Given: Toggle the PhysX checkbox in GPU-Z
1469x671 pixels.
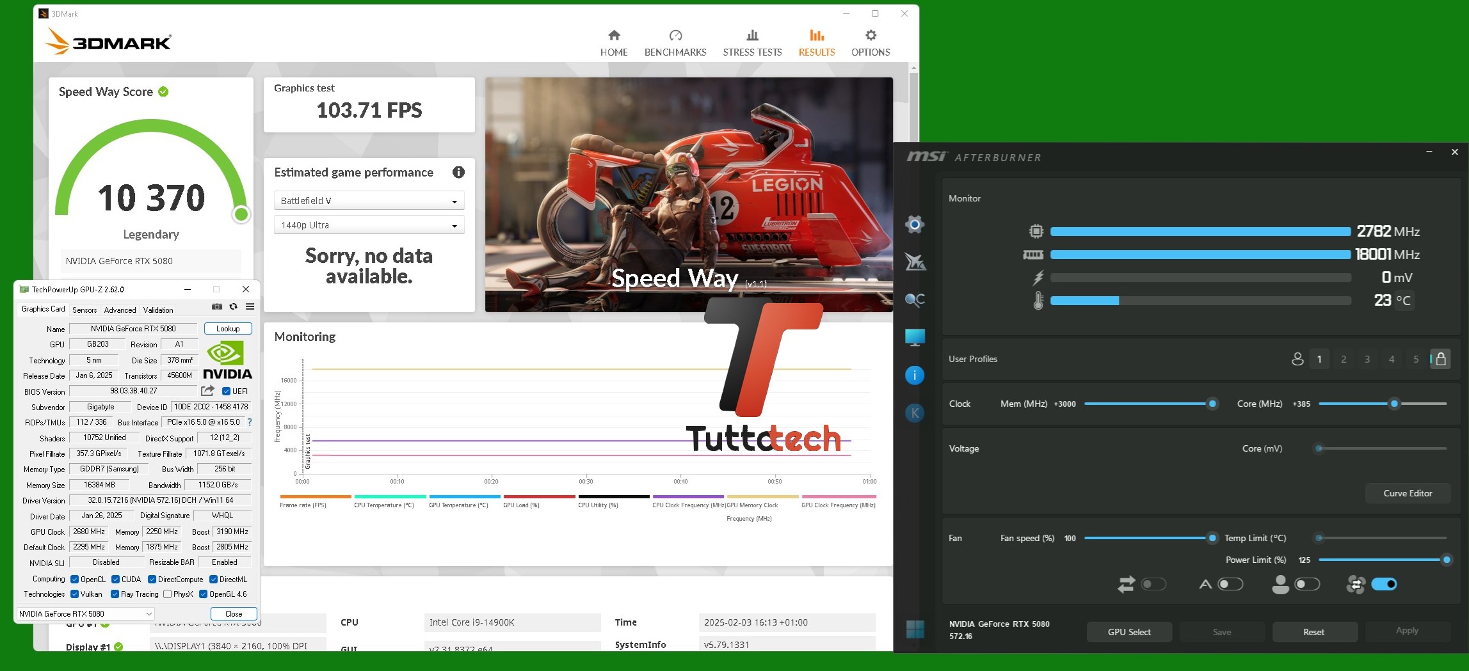Looking at the screenshot, I should point(168,594).
